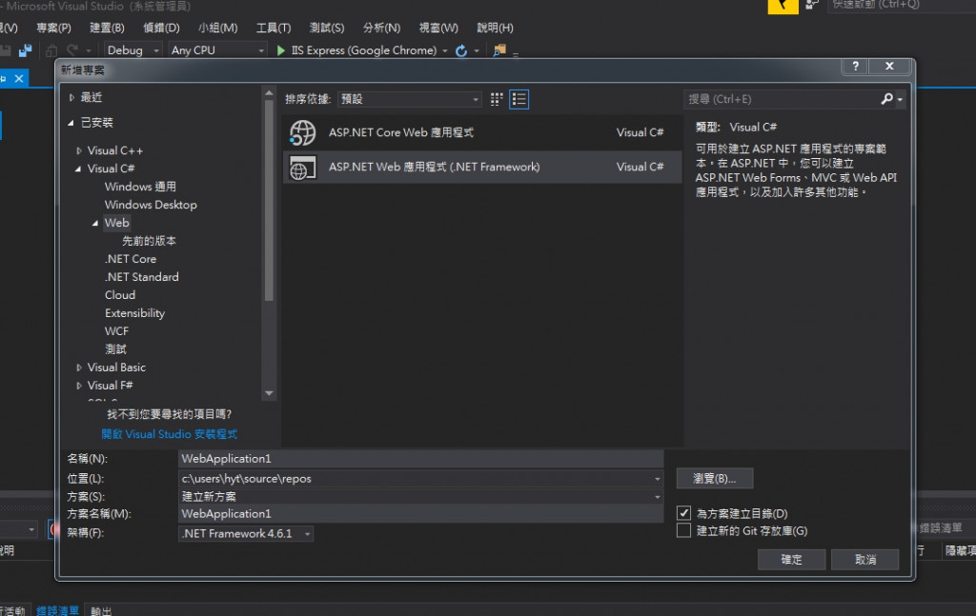976x616 pixels.
Task: Switch to small icons list view
Action: [519, 99]
